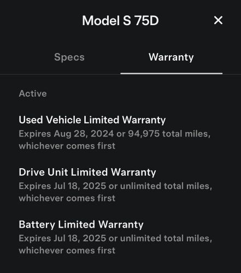Switch to the Specs tab
The width and height of the screenshot is (241, 273).
(x=69, y=57)
